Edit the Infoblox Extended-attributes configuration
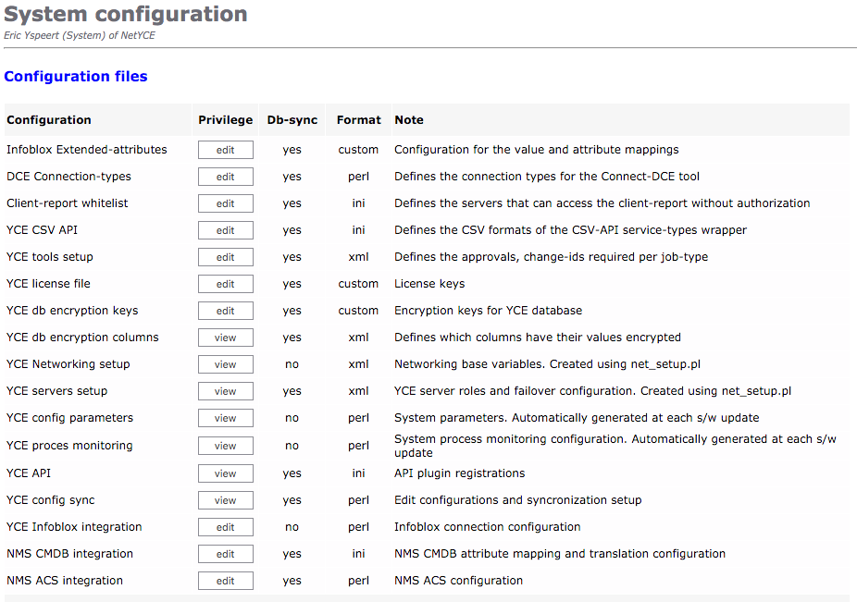The width and height of the screenshot is (857, 614). 225,149
